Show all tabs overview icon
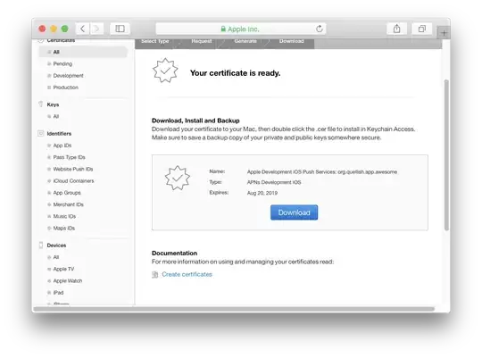The height and width of the screenshot is (358, 482). click(422, 29)
